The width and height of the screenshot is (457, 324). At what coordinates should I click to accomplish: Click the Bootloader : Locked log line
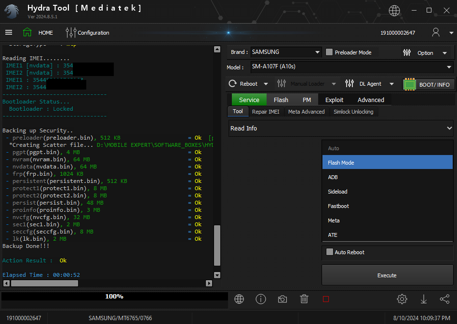pos(41,109)
